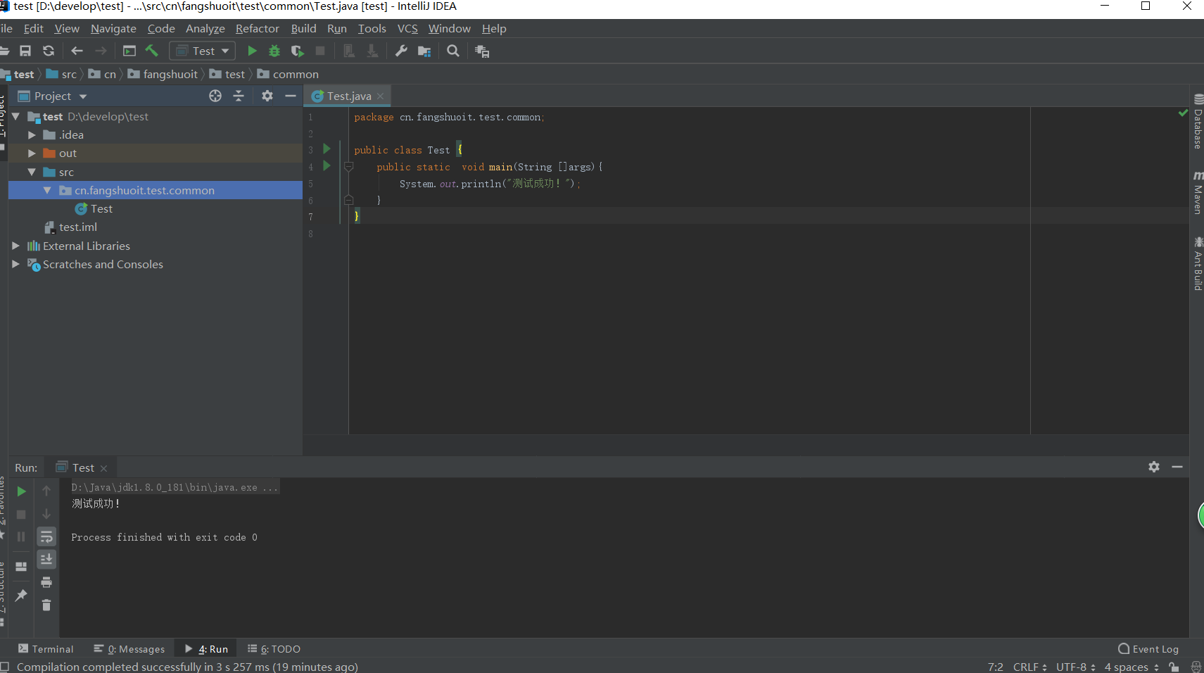
Task: Fold the main method with gutter fold marker
Action: click(x=348, y=167)
